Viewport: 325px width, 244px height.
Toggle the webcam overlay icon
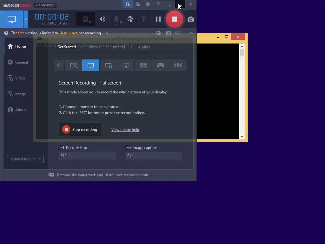click(86, 19)
